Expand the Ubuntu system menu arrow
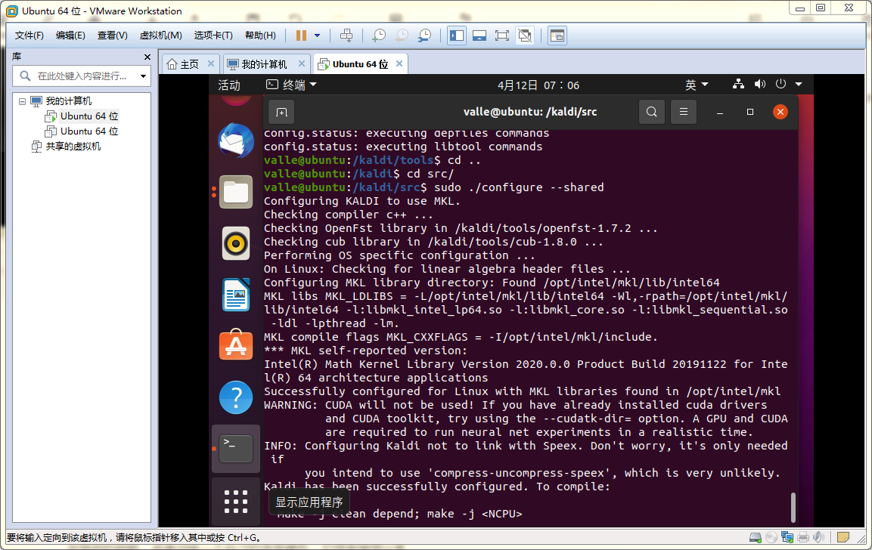Image resolution: width=872 pixels, height=550 pixels. coord(799,85)
